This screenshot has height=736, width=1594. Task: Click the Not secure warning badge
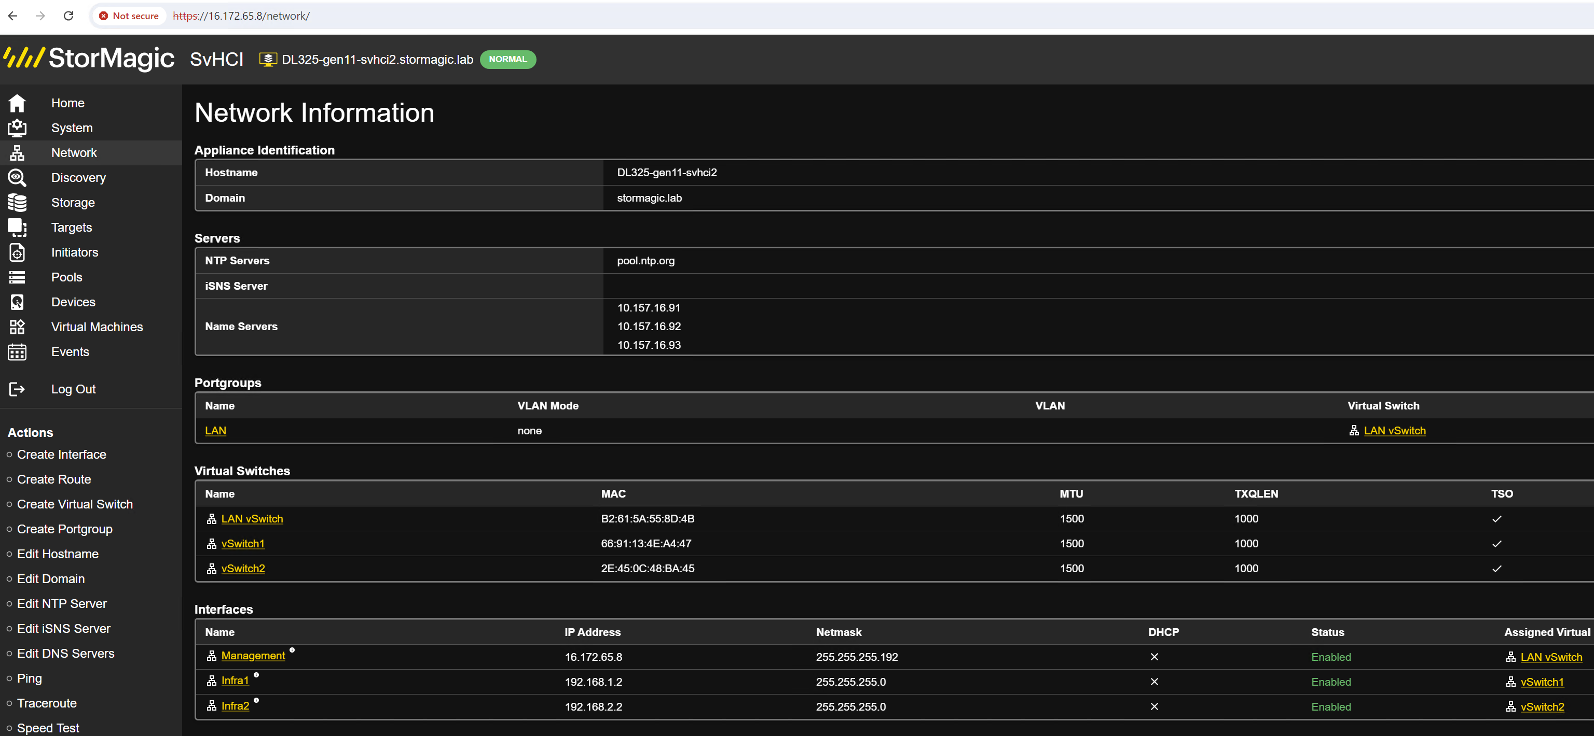[129, 16]
